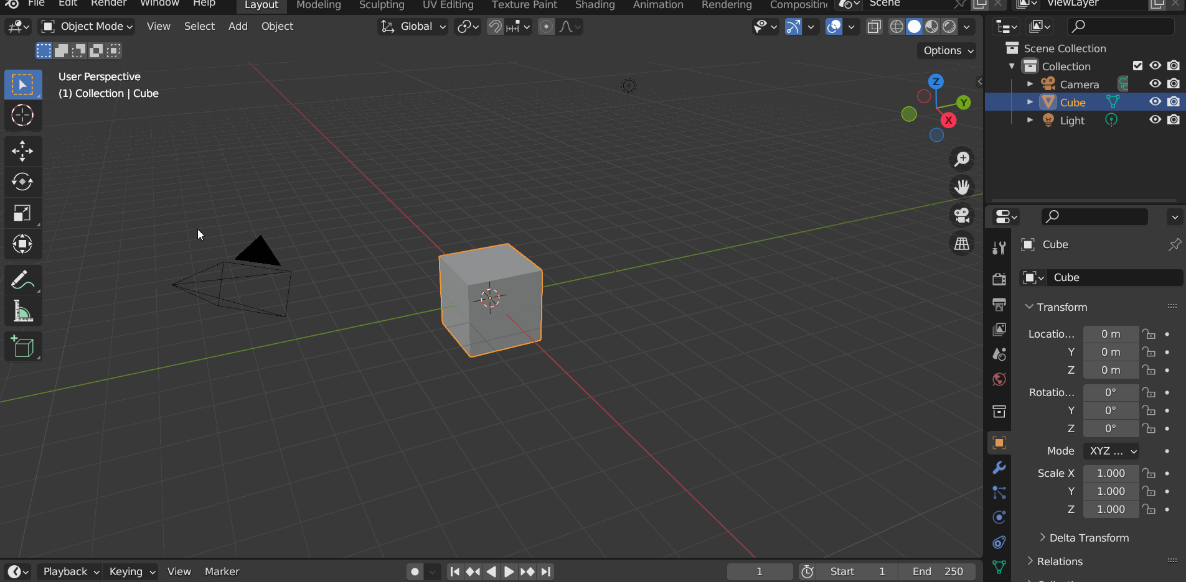Image resolution: width=1186 pixels, height=582 pixels.
Task: Click the current frame field
Action: tap(760, 571)
